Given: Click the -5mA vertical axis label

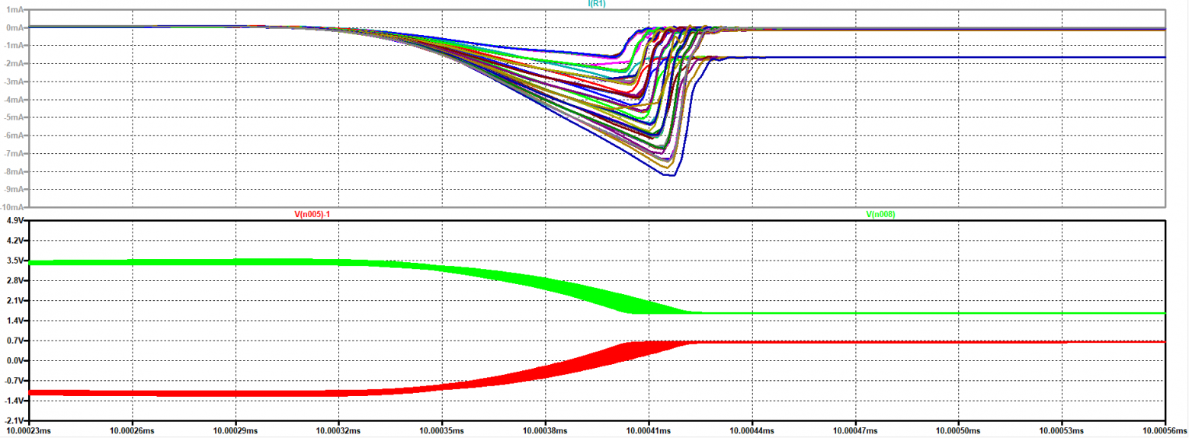Looking at the screenshot, I should pos(14,117).
